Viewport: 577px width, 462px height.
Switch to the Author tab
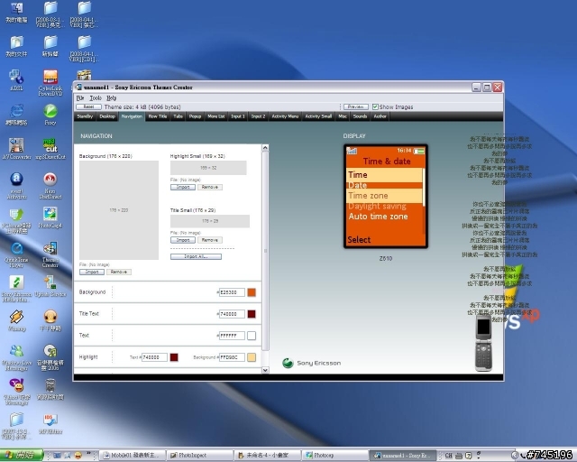(x=380, y=116)
